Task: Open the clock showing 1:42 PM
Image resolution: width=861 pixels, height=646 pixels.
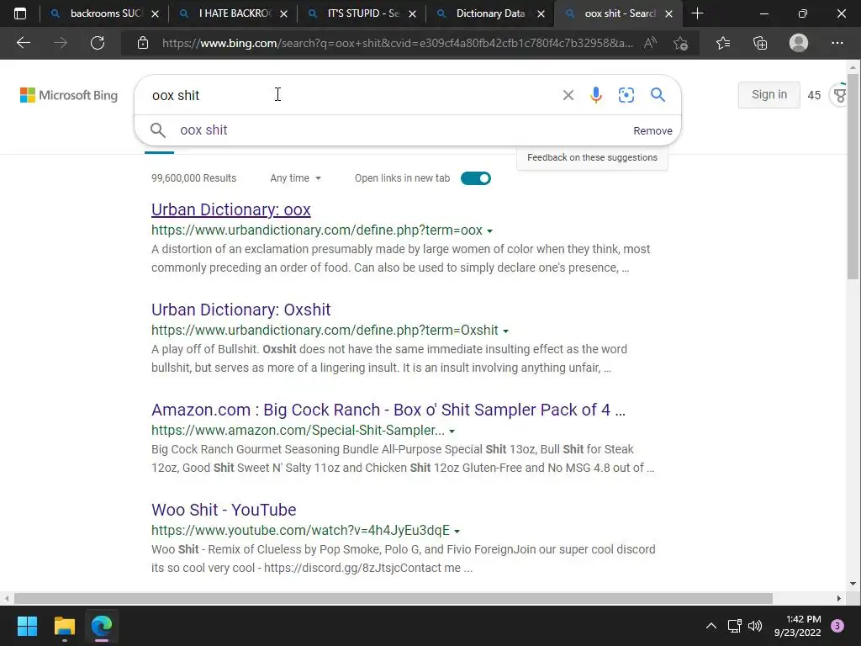Action: (x=797, y=626)
